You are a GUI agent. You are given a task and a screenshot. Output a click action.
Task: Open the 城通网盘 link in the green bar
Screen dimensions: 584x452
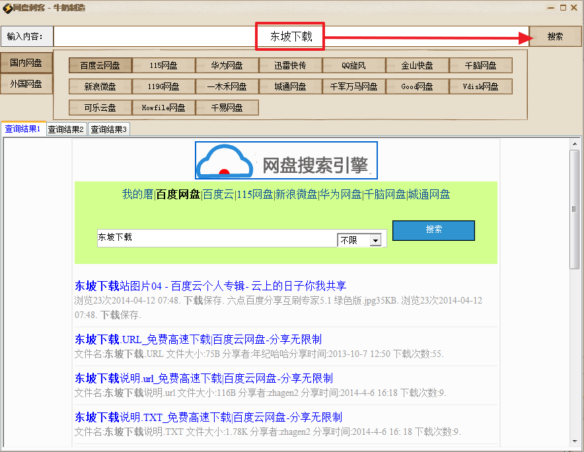click(429, 194)
